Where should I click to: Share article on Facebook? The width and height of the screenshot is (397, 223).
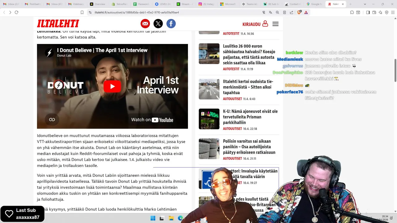tap(171, 24)
